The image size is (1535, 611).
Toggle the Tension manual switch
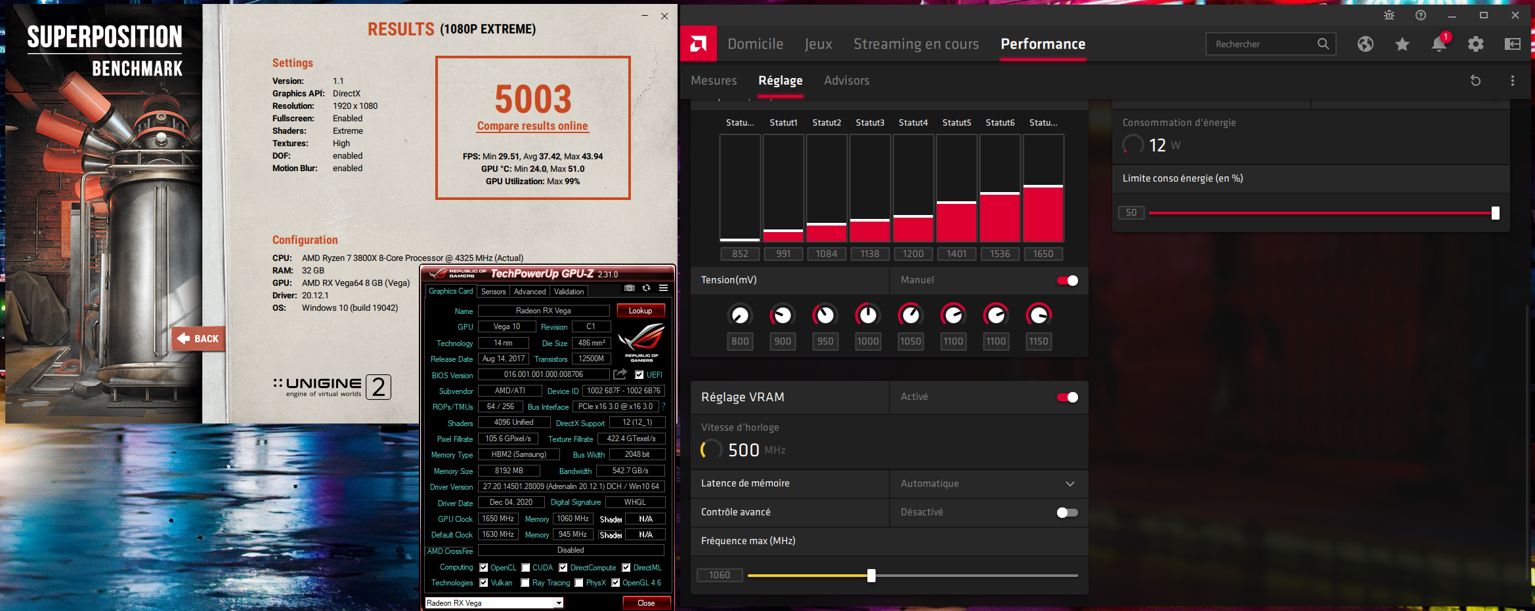click(1067, 281)
